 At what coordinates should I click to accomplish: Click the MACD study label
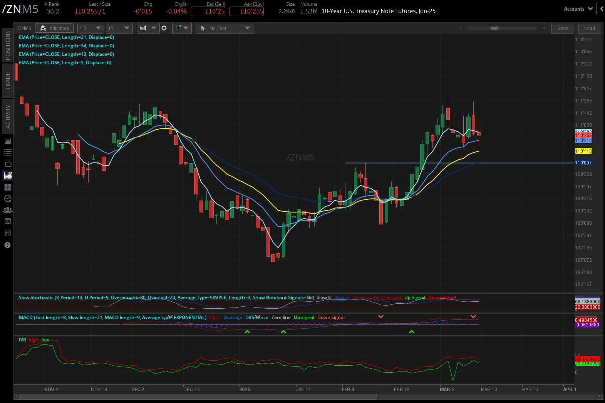112,318
